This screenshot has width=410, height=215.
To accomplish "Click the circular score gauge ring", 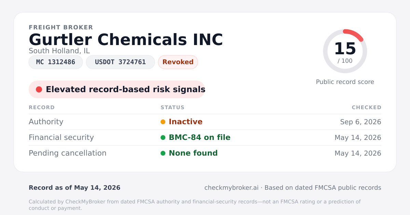I will pos(345,51).
